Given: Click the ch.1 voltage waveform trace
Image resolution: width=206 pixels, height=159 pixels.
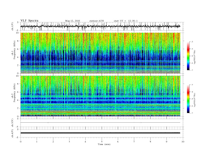Looking at the screenshot, I should pyautogui.click(x=100, y=26).
